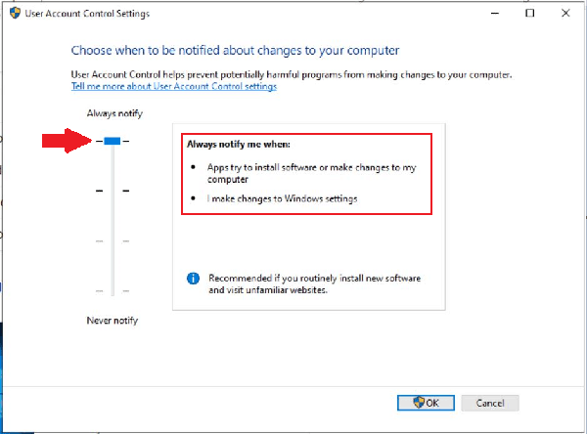Confirm the settings with the OK button
Screen dimensions: 587x434
pyautogui.click(x=425, y=402)
